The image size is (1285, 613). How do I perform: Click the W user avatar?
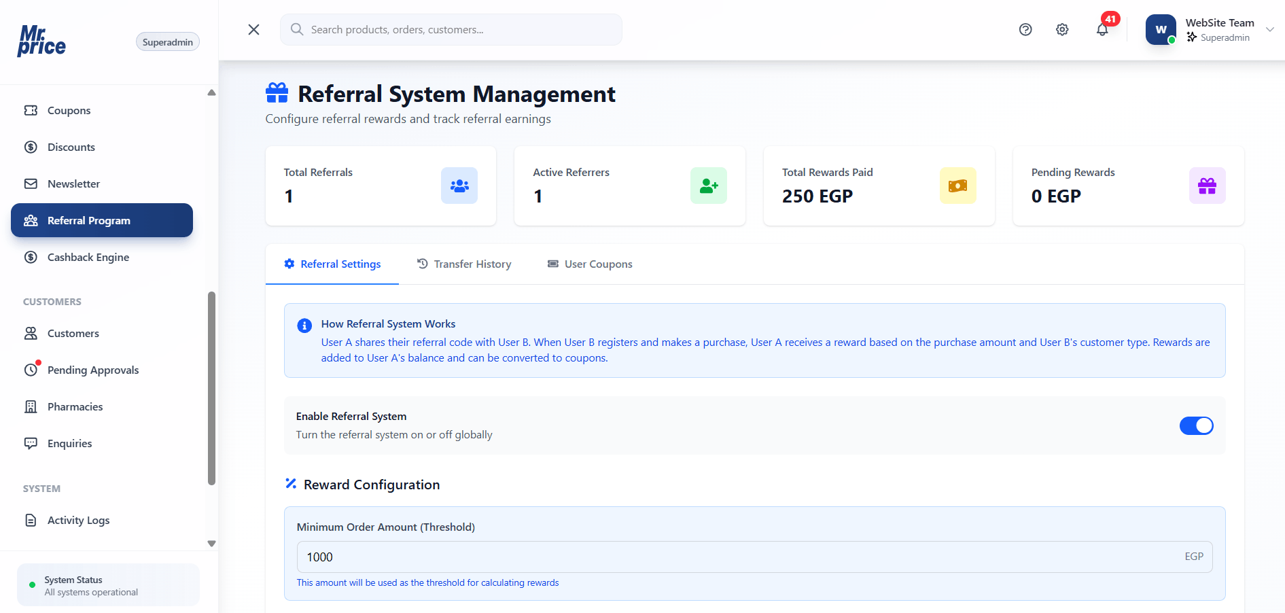point(1161,29)
